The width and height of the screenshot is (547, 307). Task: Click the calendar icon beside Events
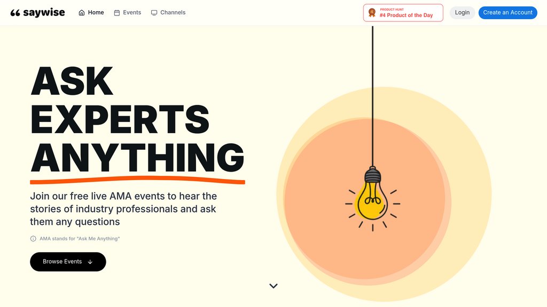click(x=117, y=13)
